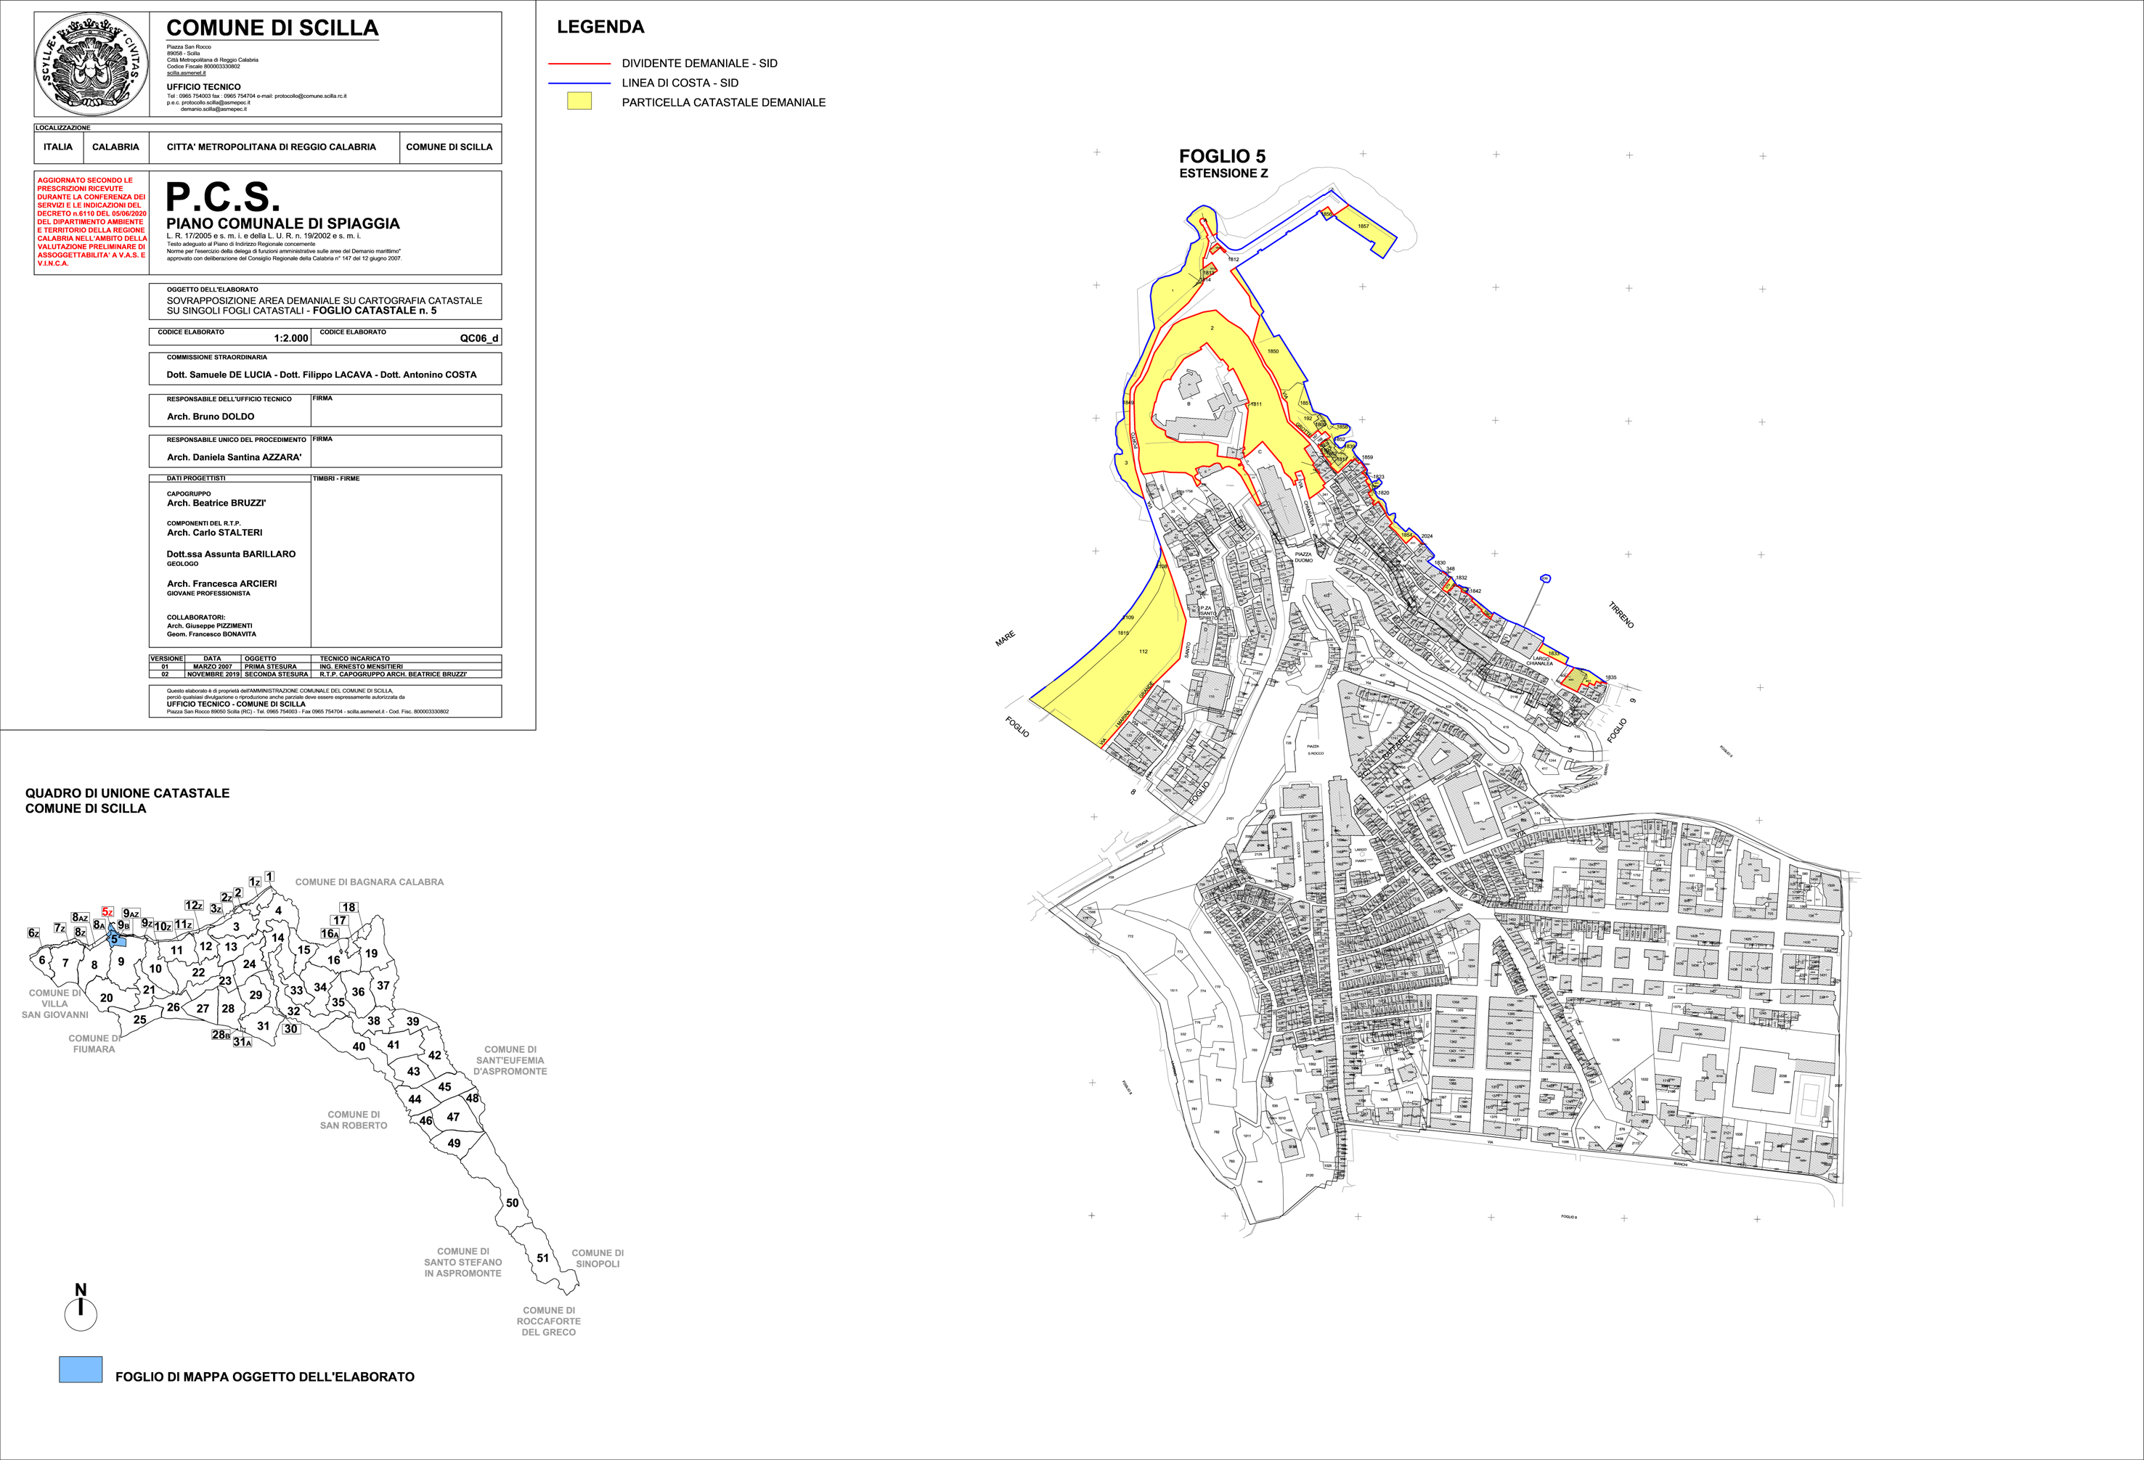Click sheet number 50 in index map
This screenshot has height=1460, width=2144.
pos(512,1202)
